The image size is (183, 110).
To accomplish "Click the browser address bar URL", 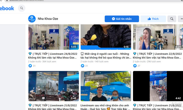I will coord(26,1).
